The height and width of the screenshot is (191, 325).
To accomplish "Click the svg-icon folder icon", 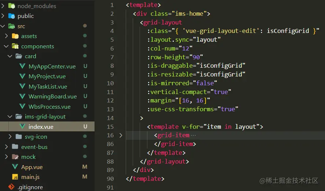I will (19, 136).
